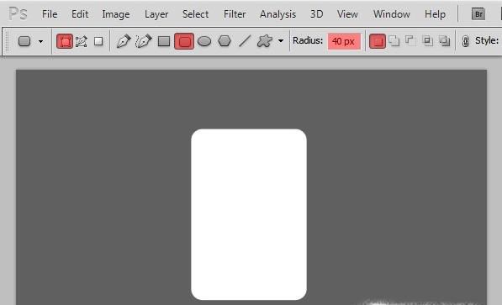Open the View menu
The width and height of the screenshot is (502, 305).
pos(347,14)
